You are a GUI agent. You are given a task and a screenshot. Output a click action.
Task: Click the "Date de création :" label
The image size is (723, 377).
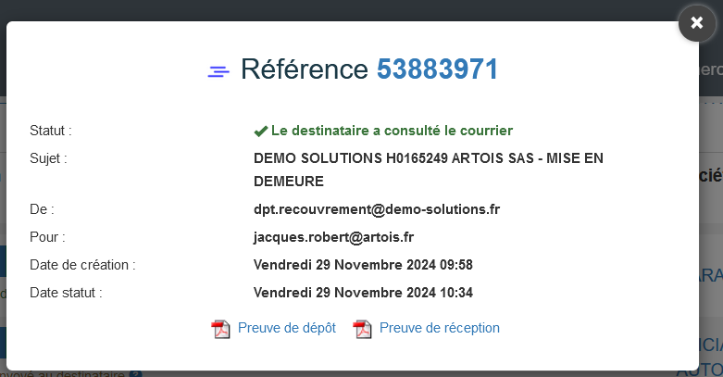82,265
